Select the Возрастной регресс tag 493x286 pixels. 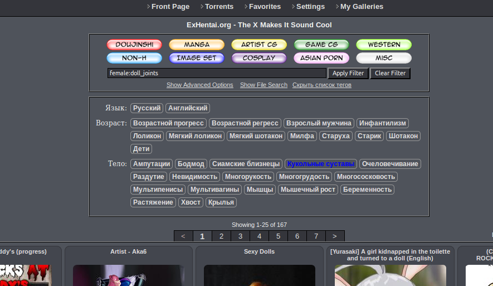pyautogui.click(x=245, y=123)
